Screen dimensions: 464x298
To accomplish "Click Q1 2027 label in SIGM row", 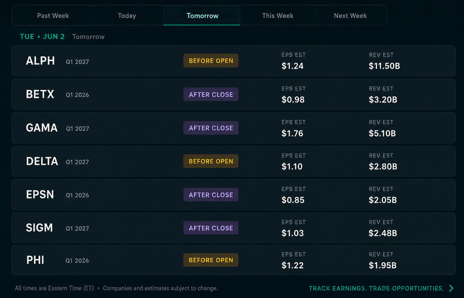I will click(x=77, y=229).
